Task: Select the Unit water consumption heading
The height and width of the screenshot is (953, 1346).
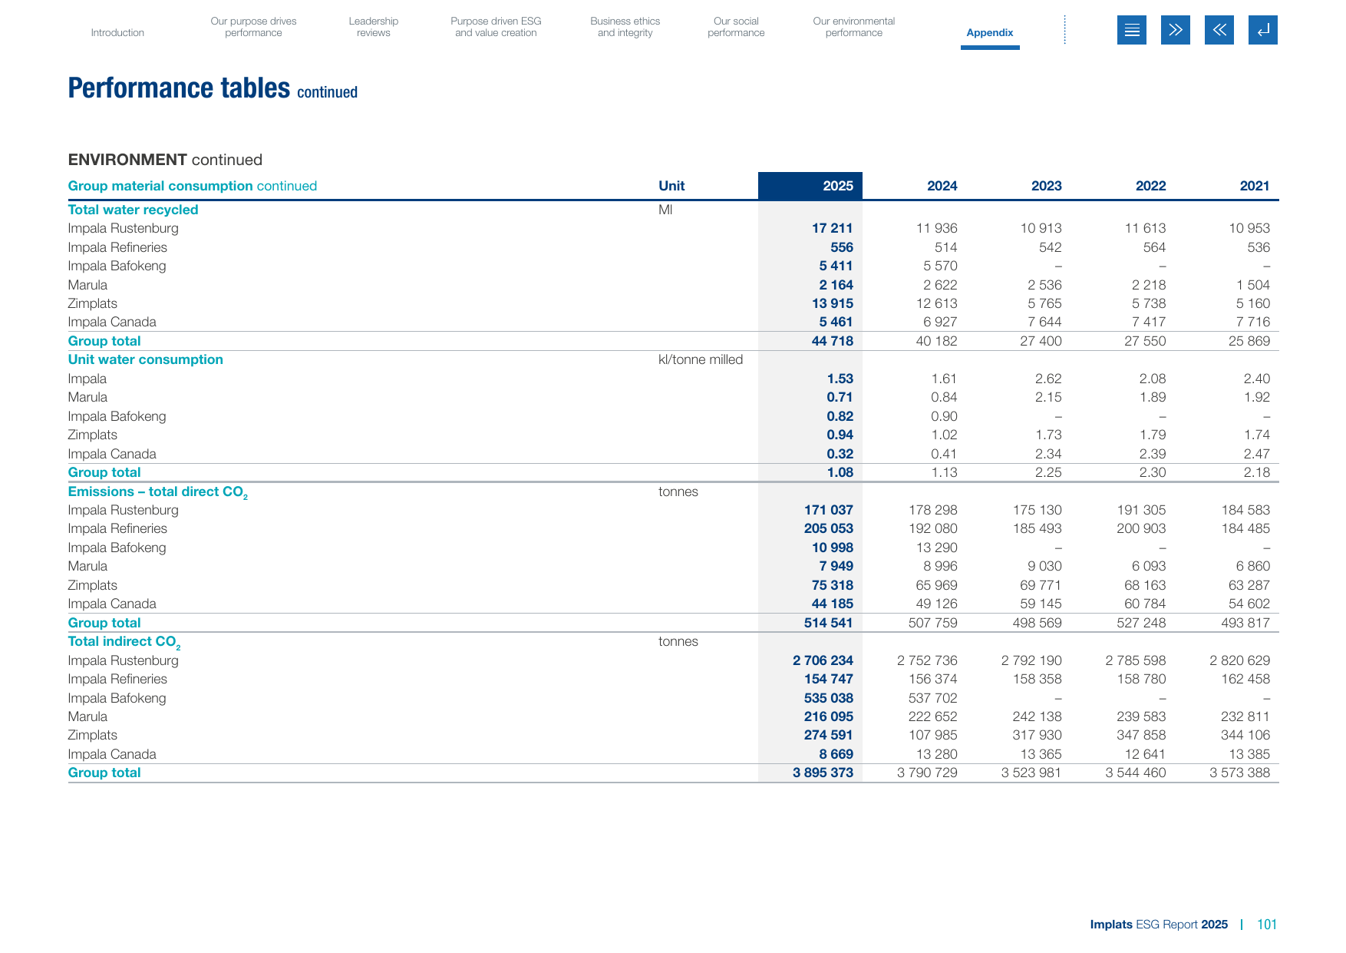Action: point(145,359)
